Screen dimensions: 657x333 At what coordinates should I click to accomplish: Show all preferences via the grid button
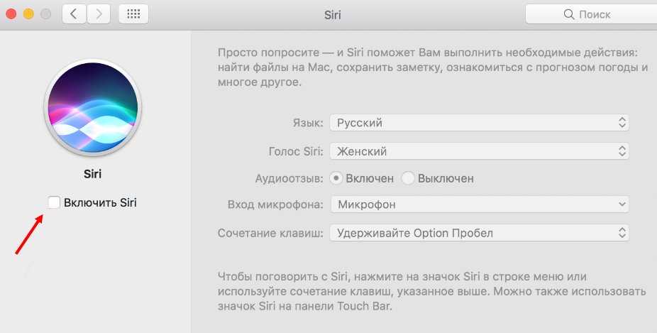point(133,13)
